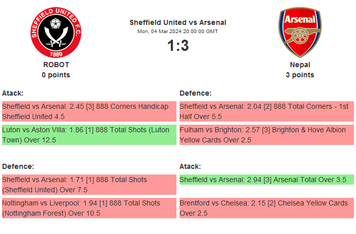The width and height of the screenshot is (356, 234).
Task: Click the Sheffield United club crest
Action: pyautogui.click(x=56, y=32)
